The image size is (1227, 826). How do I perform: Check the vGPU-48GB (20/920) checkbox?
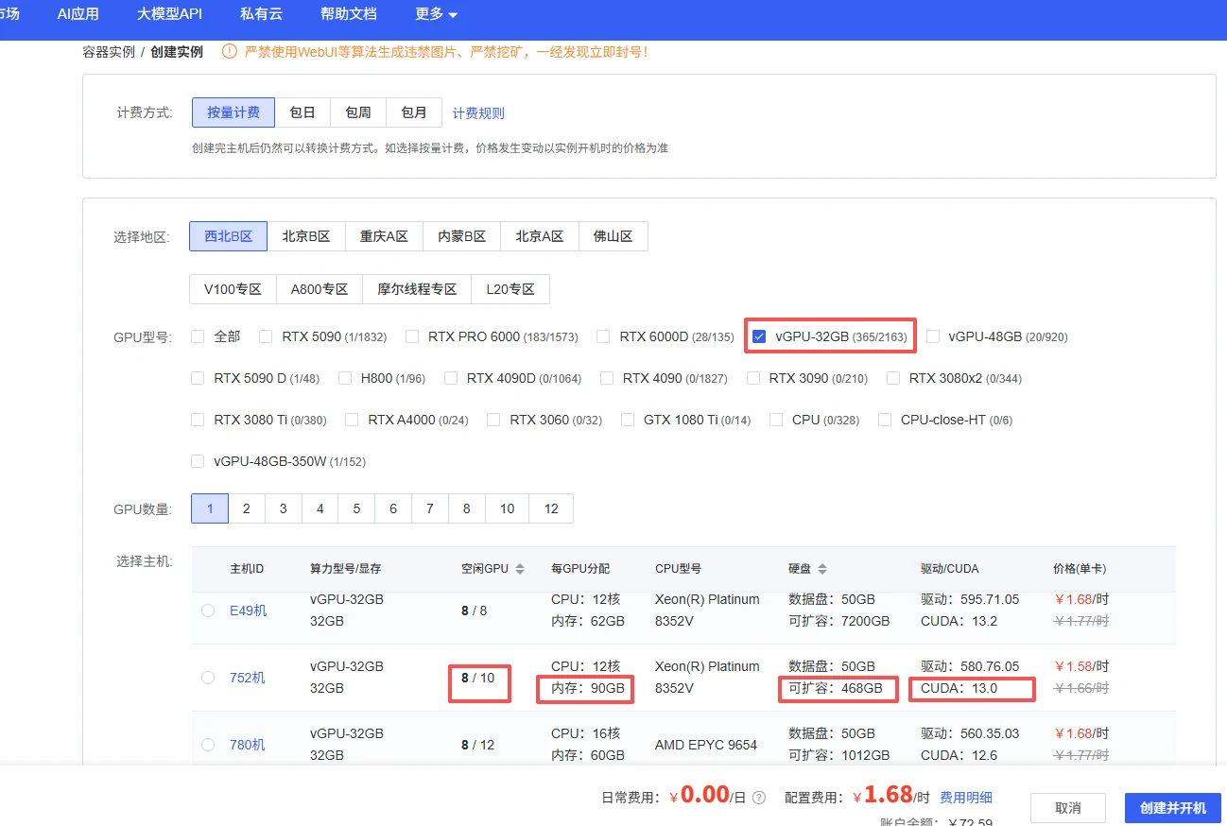pos(933,336)
